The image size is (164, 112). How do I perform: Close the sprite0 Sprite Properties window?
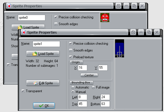[142, 6]
